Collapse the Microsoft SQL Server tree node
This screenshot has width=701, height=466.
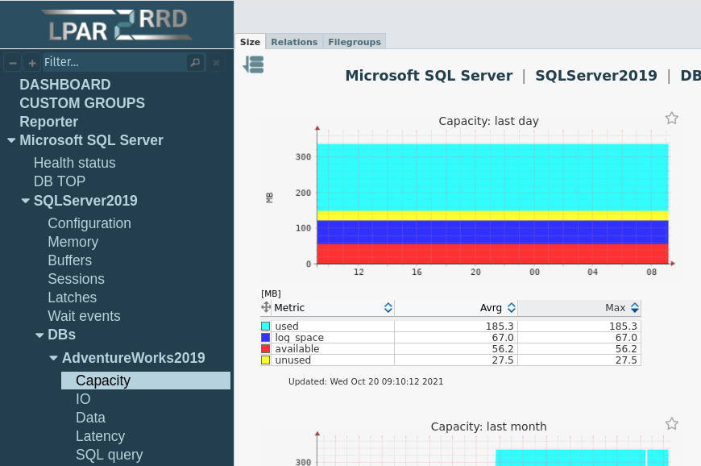pyautogui.click(x=10, y=139)
